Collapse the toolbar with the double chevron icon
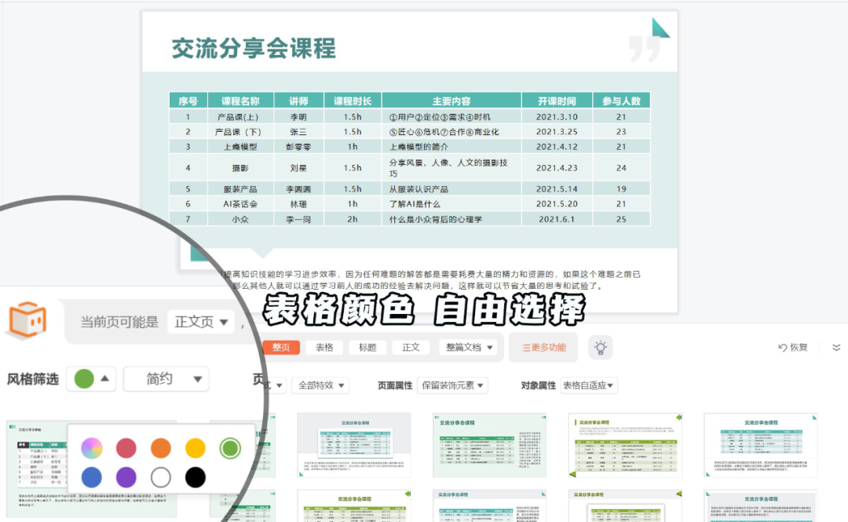848x522 pixels. click(835, 348)
